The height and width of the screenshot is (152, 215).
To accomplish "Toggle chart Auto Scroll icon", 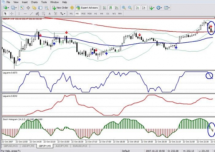I will tap(138, 8).
